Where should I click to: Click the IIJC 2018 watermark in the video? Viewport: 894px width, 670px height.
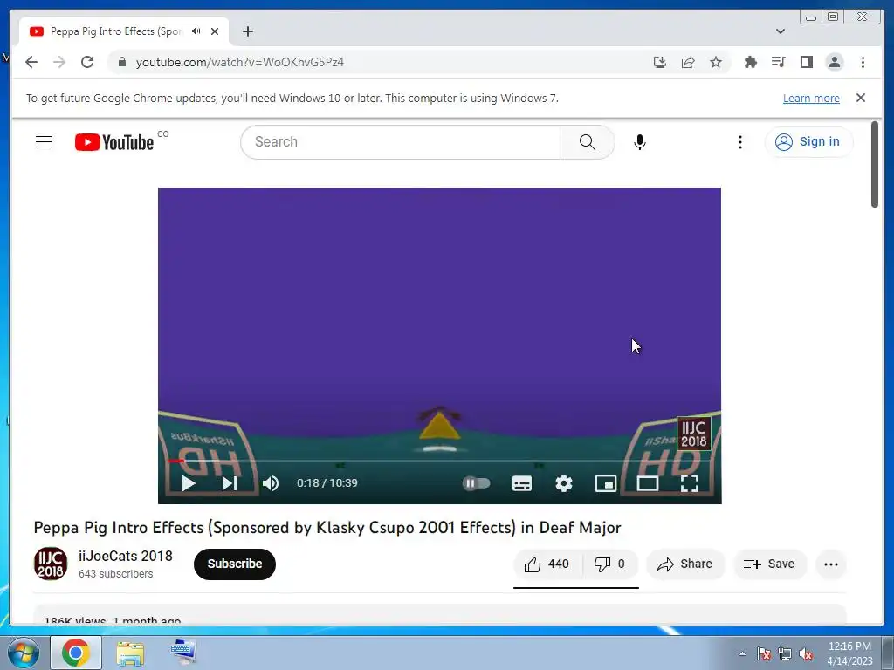tap(694, 434)
